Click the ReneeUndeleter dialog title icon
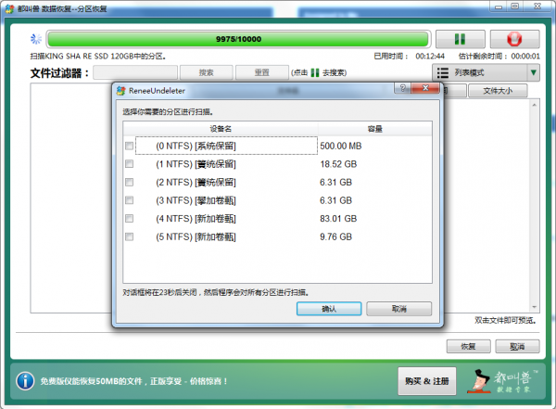The width and height of the screenshot is (556, 409). (120, 91)
